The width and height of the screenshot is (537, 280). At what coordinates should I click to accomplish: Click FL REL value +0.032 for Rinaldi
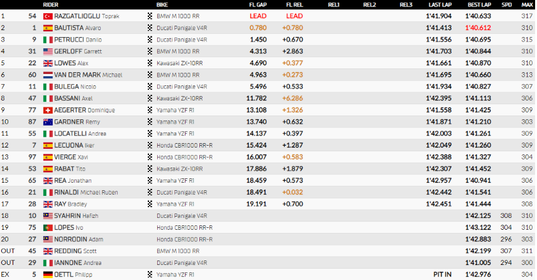point(292,192)
